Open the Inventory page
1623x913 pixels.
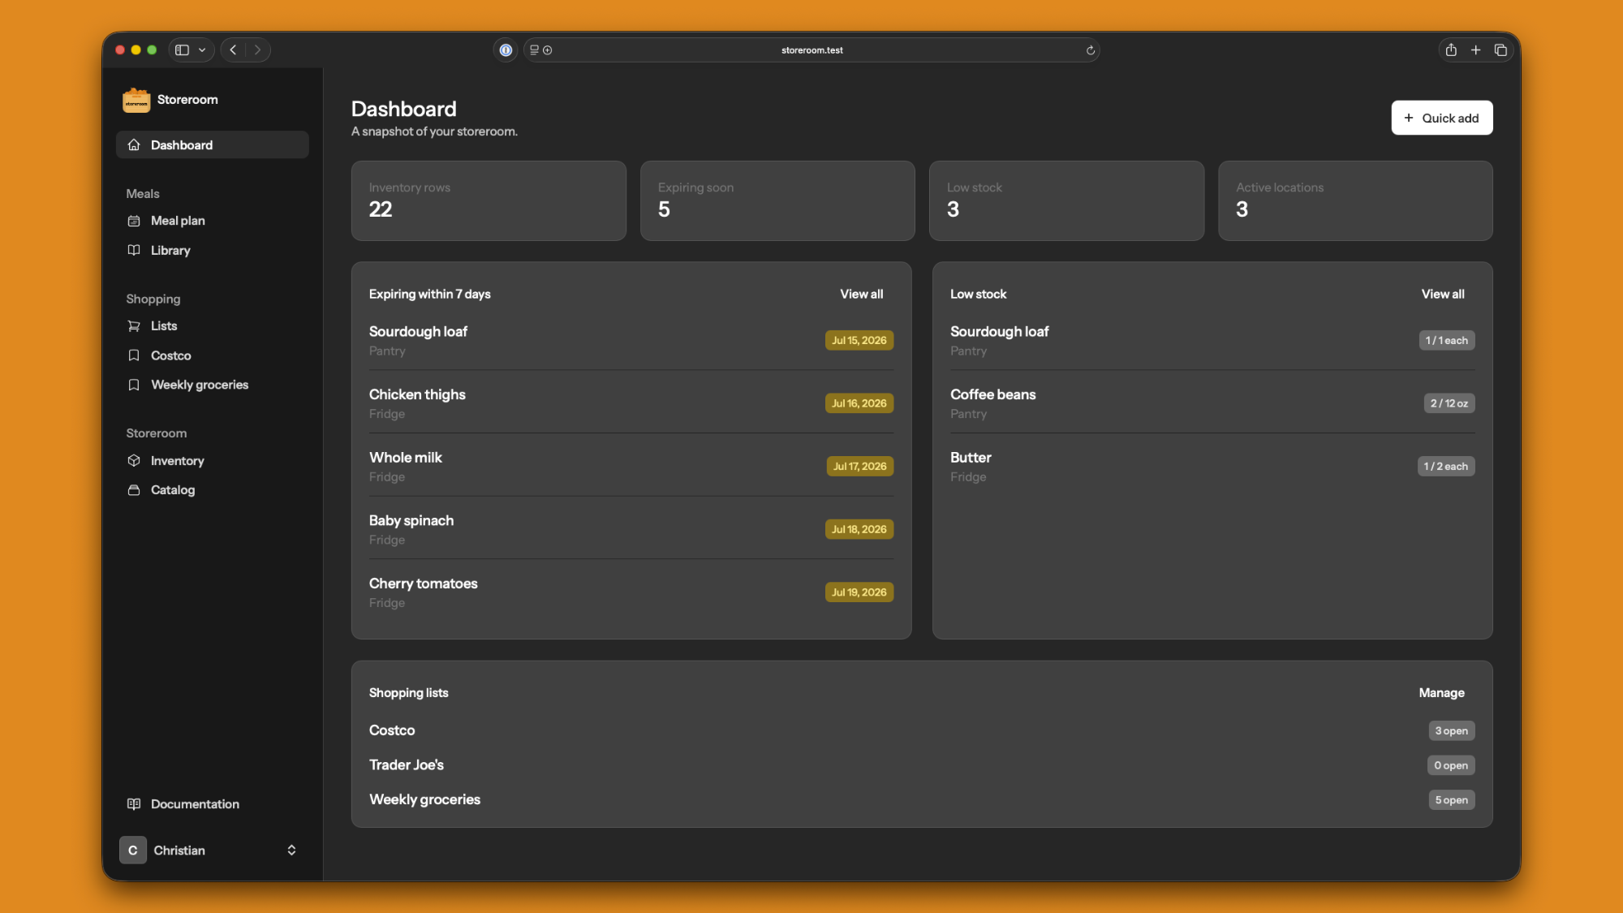coord(213,460)
